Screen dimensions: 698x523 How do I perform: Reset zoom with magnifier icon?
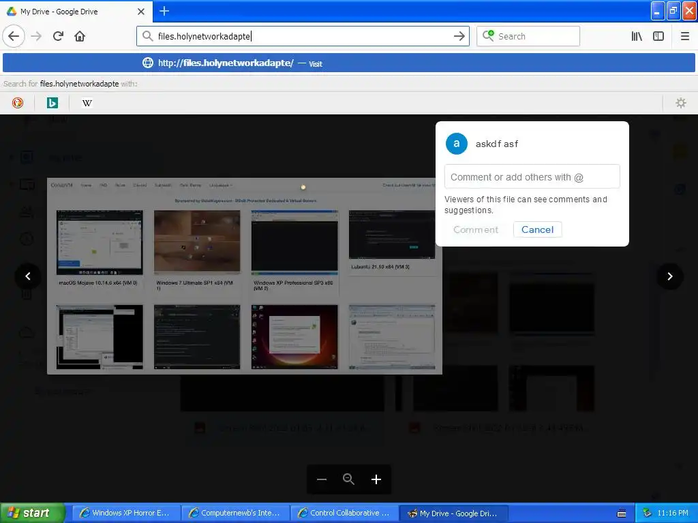point(348,479)
